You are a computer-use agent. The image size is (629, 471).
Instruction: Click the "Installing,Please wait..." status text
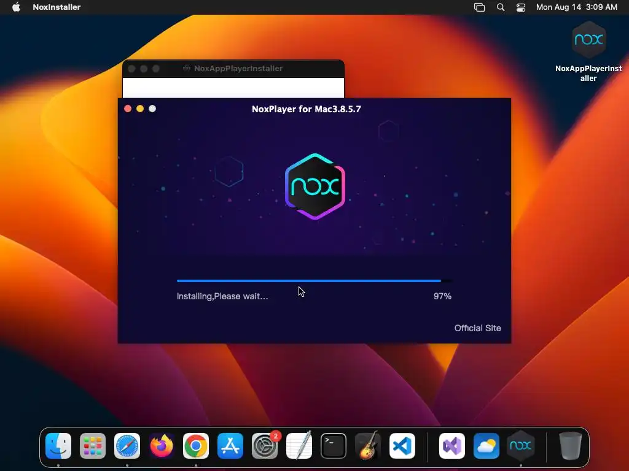click(222, 296)
